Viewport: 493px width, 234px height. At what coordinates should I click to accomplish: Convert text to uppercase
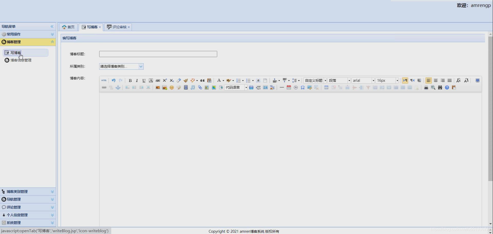pos(458,80)
